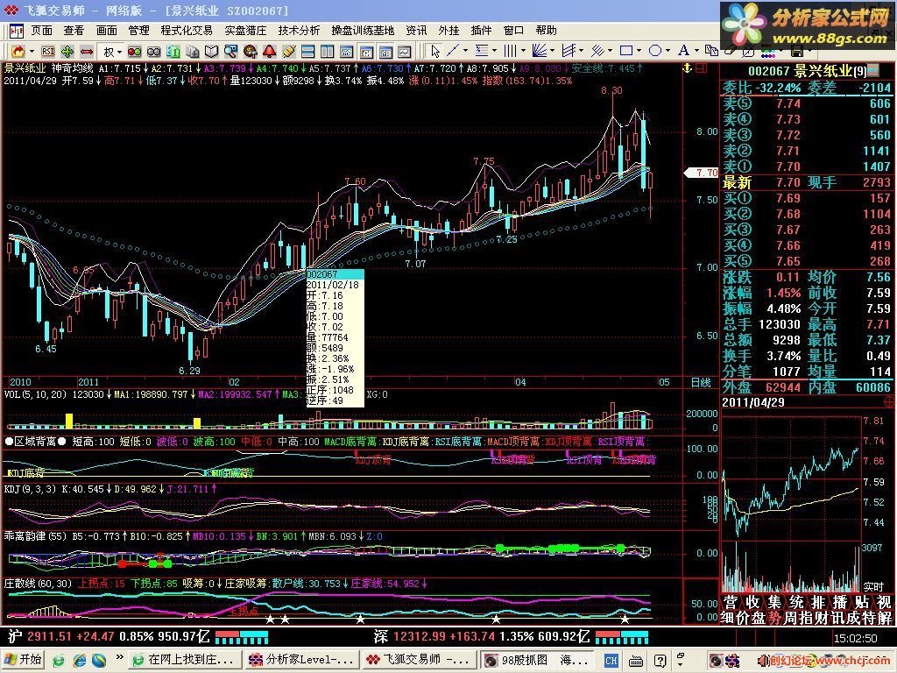Open the 实盘猎庄 menu
Viewport: 897px width, 673px height.
(245, 31)
